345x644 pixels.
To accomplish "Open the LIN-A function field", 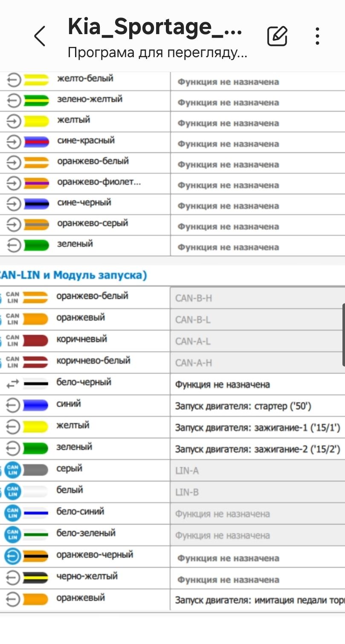I will coord(258,470).
